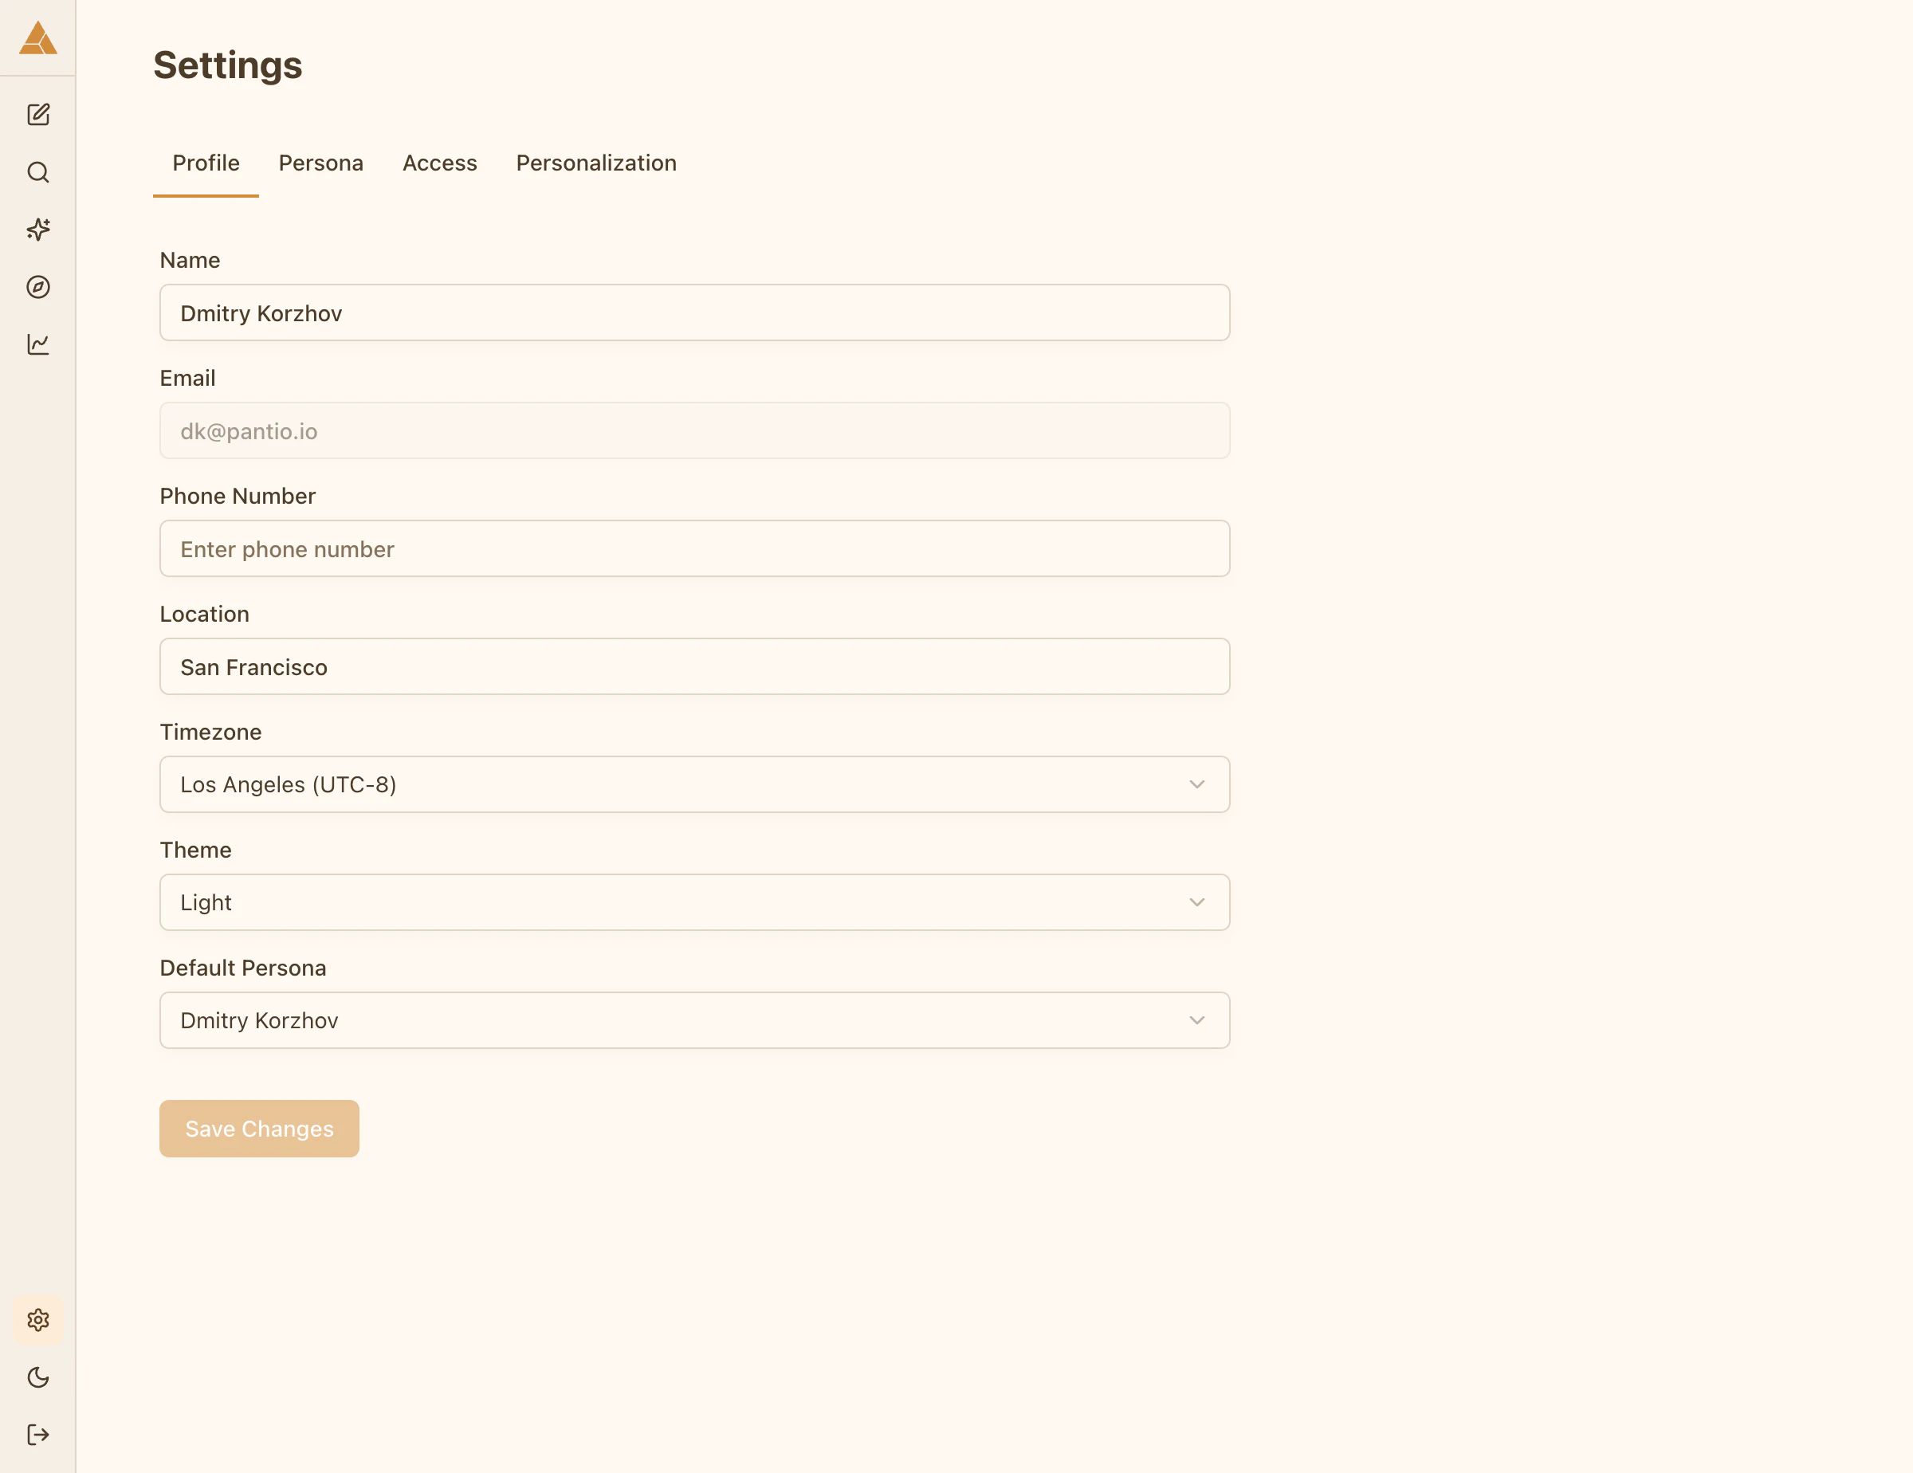Toggle dark mode with the moon icon
This screenshot has width=1913, height=1473.
pos(38,1377)
